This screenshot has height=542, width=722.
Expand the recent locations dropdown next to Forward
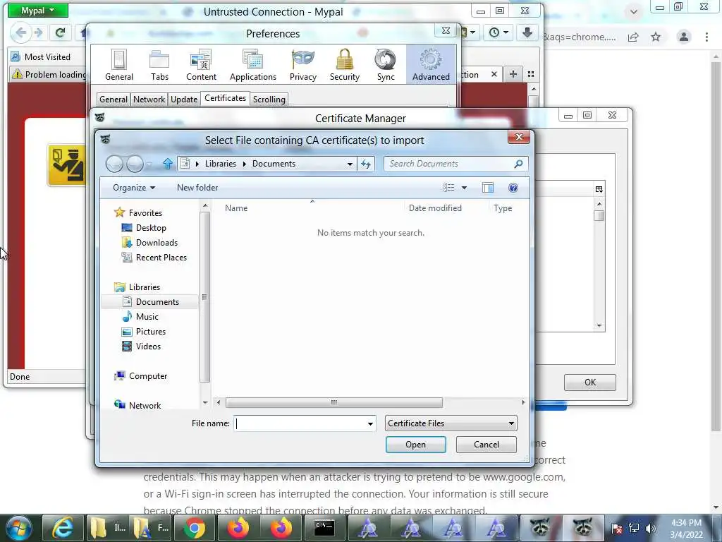[149, 164]
